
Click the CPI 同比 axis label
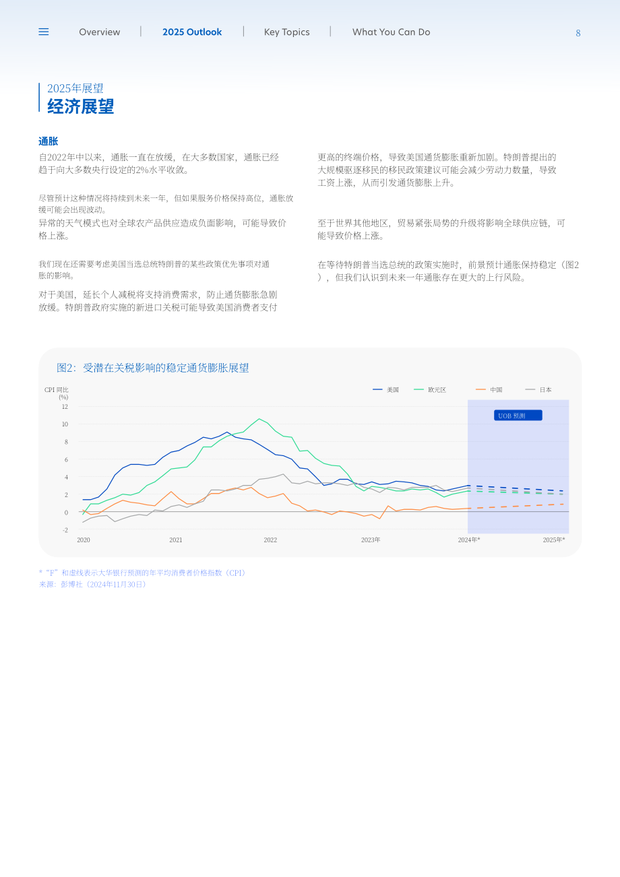coord(57,393)
